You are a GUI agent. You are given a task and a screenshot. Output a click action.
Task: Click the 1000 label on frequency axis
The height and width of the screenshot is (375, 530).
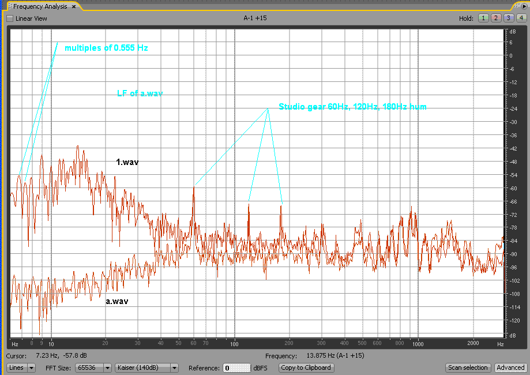[x=418, y=344]
